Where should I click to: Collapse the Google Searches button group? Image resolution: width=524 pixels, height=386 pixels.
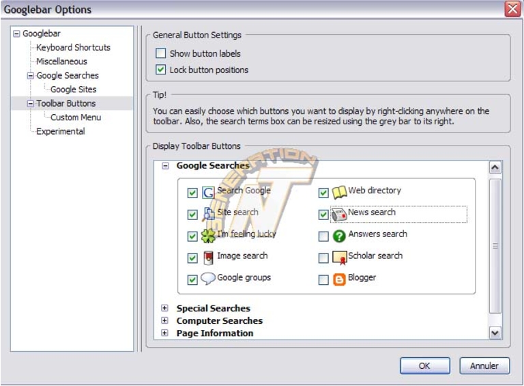pos(165,165)
